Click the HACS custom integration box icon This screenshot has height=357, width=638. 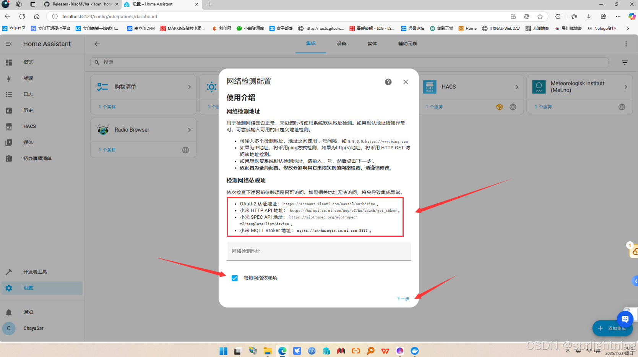click(499, 107)
